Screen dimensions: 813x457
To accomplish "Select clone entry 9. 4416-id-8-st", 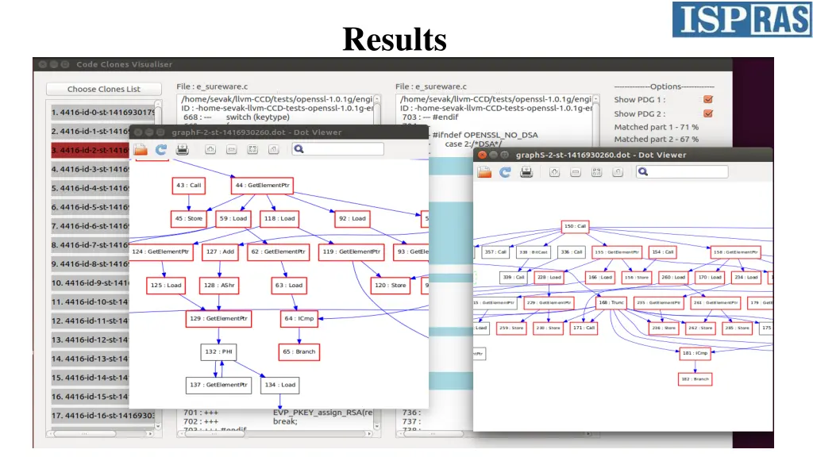I will 91,263.
